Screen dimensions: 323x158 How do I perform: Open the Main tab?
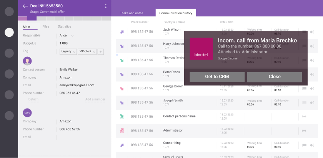pos(27,27)
